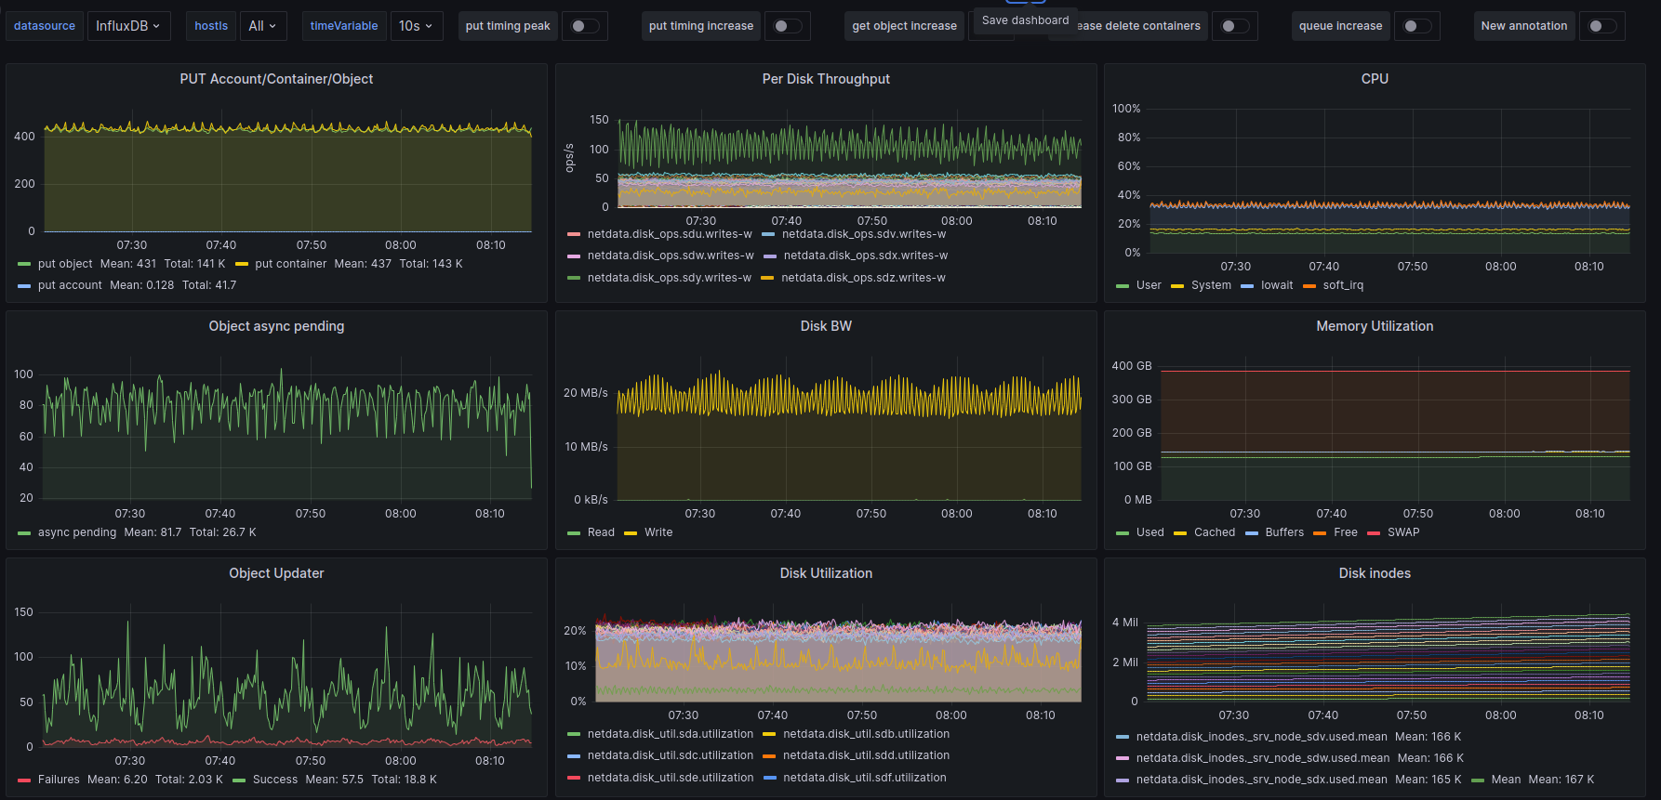1661x800 pixels.
Task: Click the Object Updater panel title
Action: 276,573
